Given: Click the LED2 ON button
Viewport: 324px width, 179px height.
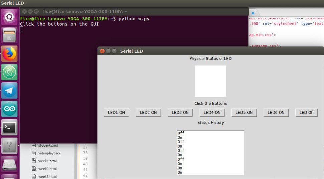Looking at the screenshot, I should (x=148, y=113).
